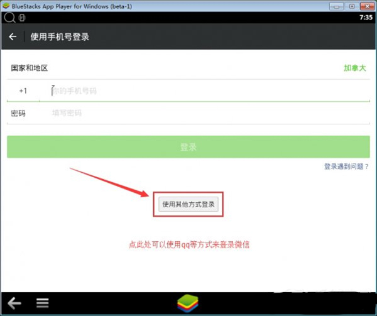The image size is (377, 316).
Task: Click the search magnifier in the status bar
Action: [8, 18]
